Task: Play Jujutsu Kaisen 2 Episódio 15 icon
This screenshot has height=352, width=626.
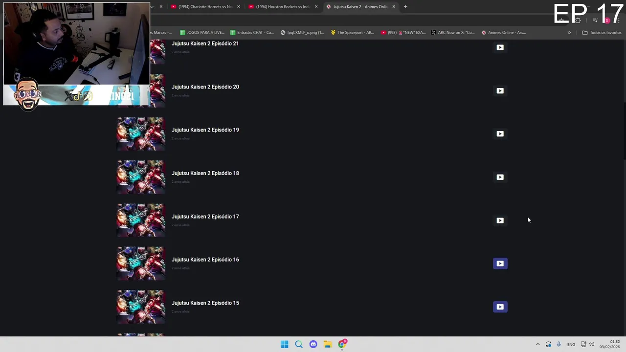Action: pyautogui.click(x=500, y=307)
